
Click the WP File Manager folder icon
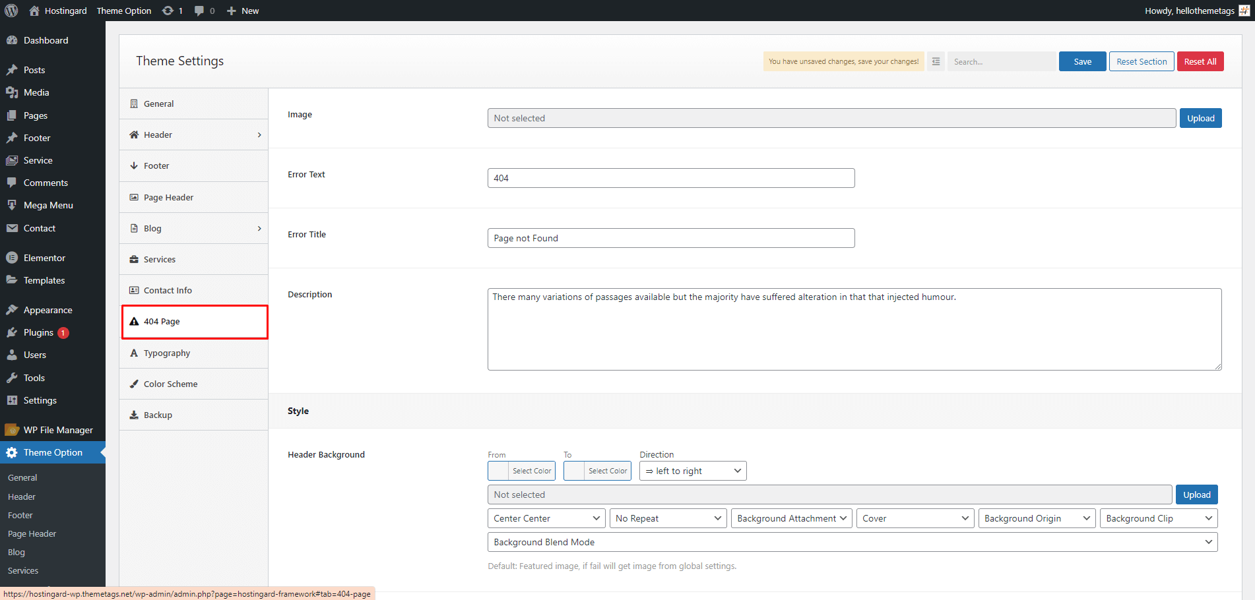click(x=12, y=430)
